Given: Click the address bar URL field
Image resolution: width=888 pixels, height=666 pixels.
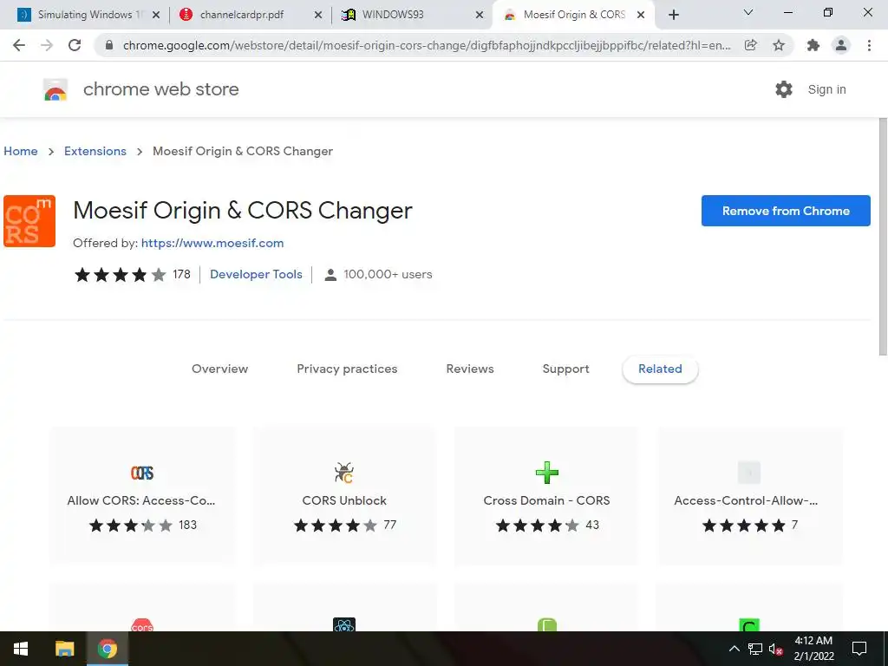Looking at the screenshot, I should [426, 45].
